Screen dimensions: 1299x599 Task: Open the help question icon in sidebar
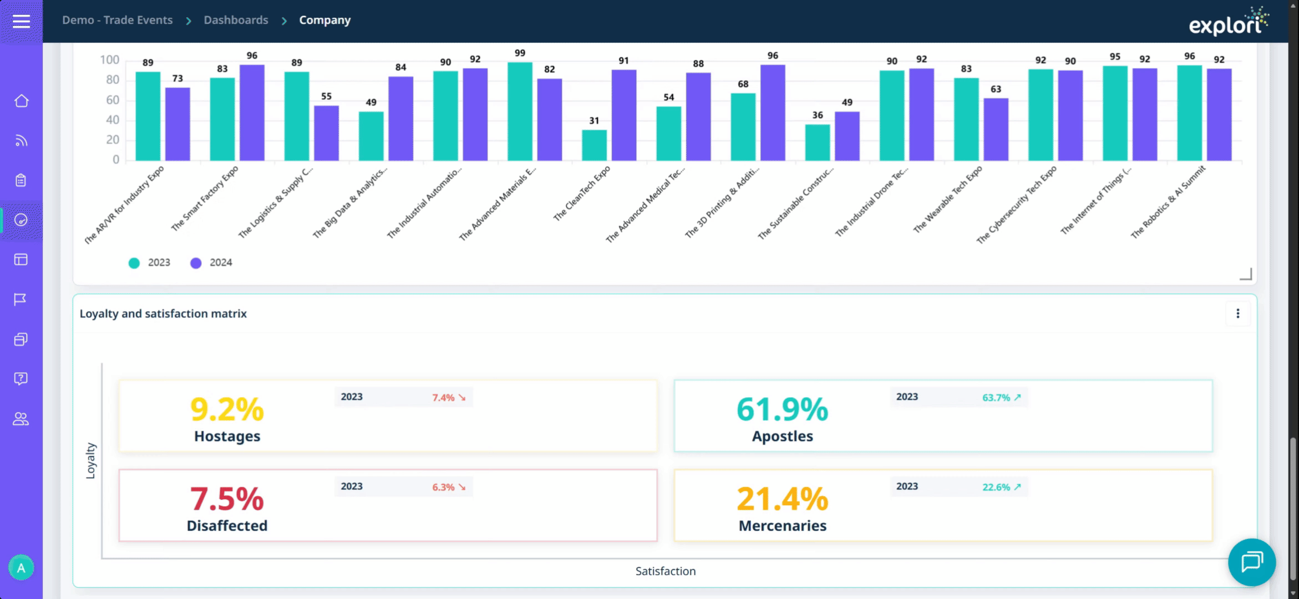(21, 379)
